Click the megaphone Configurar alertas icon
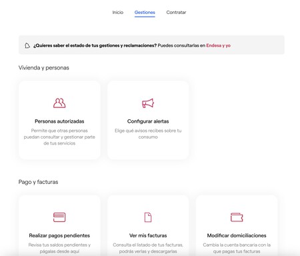The height and width of the screenshot is (256, 300). point(148,103)
